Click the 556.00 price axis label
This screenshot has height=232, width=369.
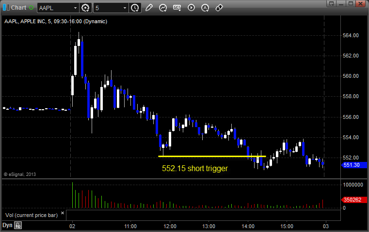click(351, 117)
